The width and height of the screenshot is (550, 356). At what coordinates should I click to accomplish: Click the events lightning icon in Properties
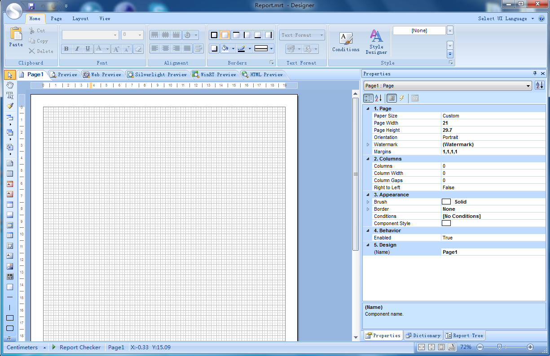click(x=402, y=98)
